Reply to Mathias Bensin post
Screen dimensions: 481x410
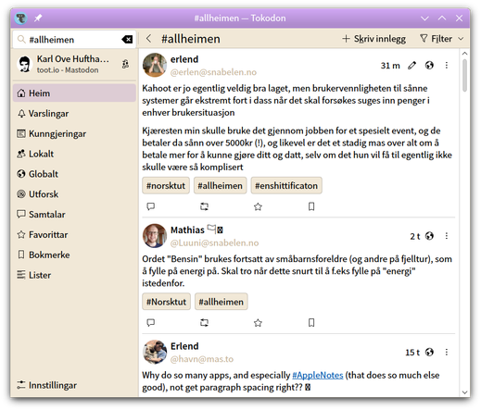click(151, 323)
